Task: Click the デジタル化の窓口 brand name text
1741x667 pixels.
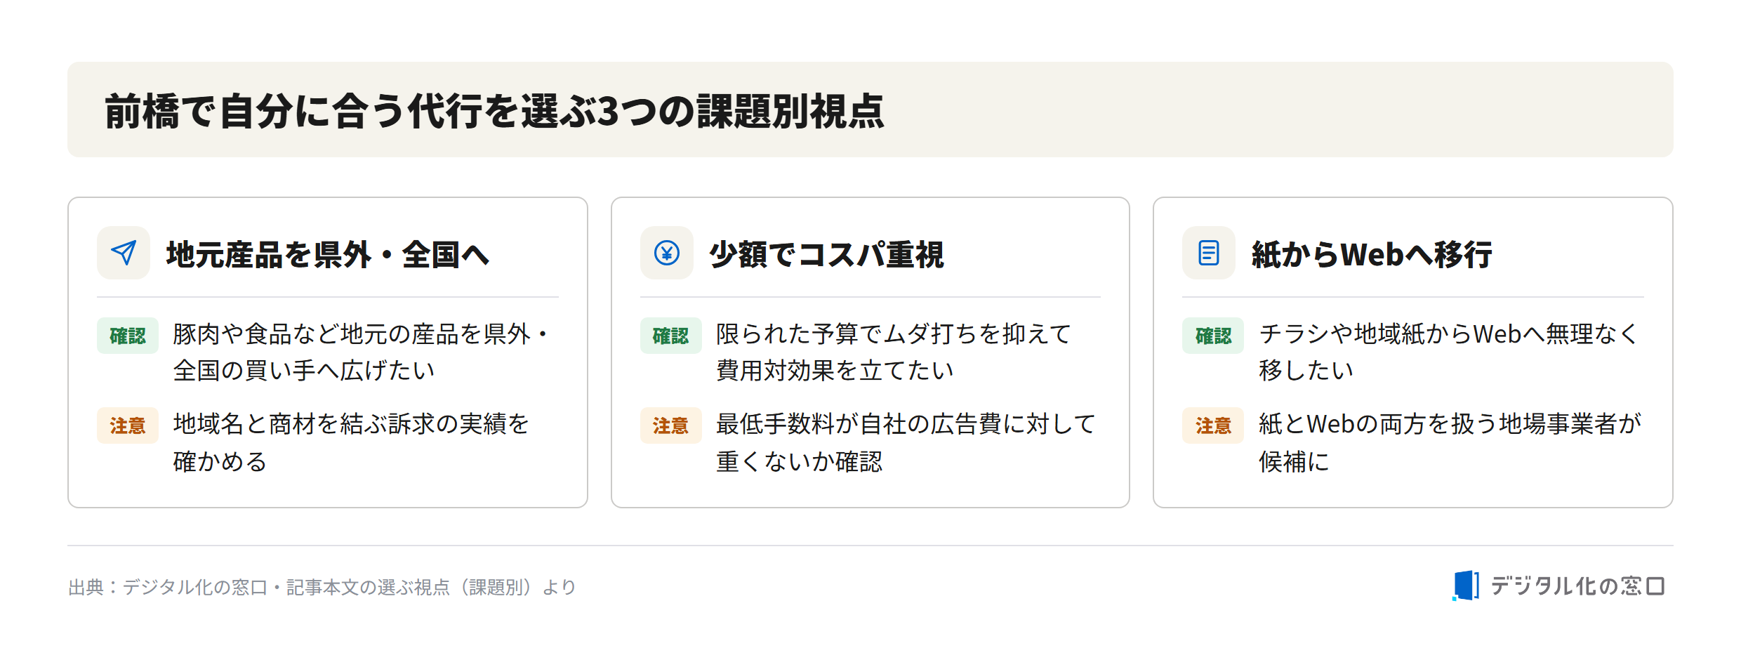Action: tap(1577, 586)
